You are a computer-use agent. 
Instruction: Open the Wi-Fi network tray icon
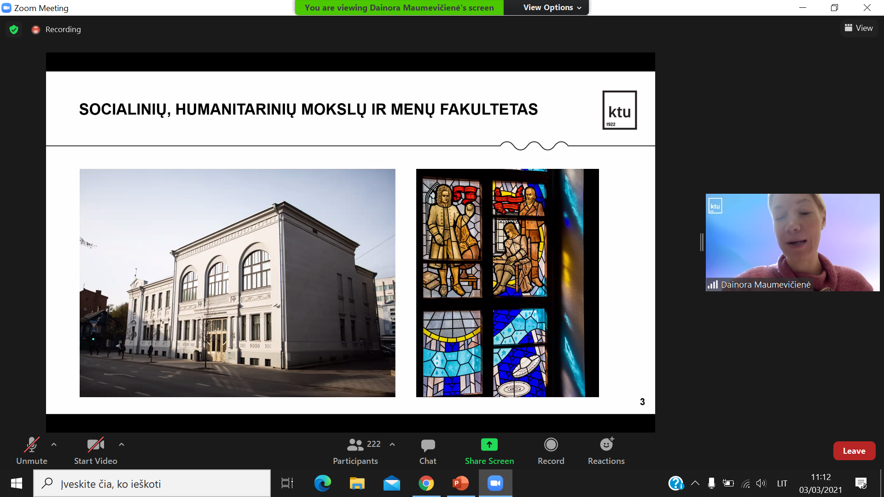click(x=746, y=483)
